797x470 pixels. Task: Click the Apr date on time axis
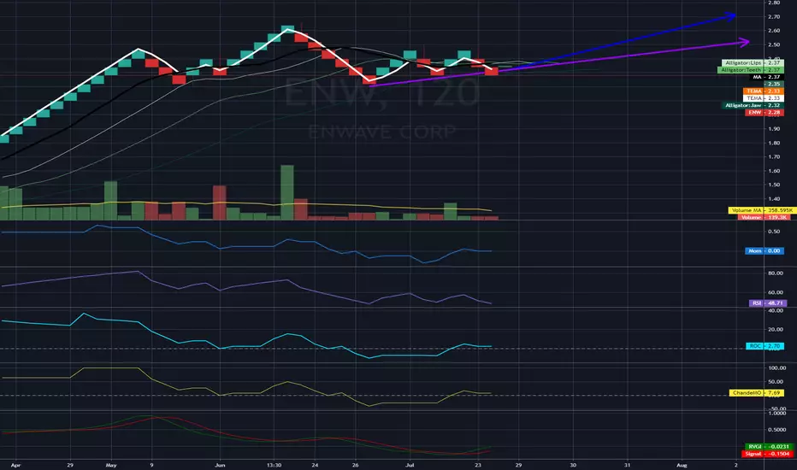point(15,465)
